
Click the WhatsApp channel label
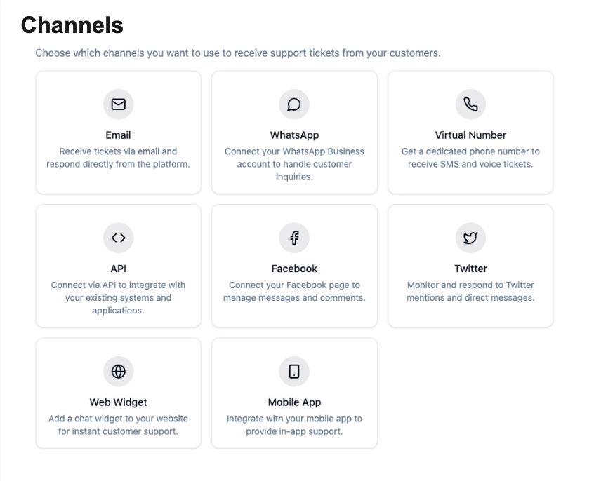click(294, 135)
